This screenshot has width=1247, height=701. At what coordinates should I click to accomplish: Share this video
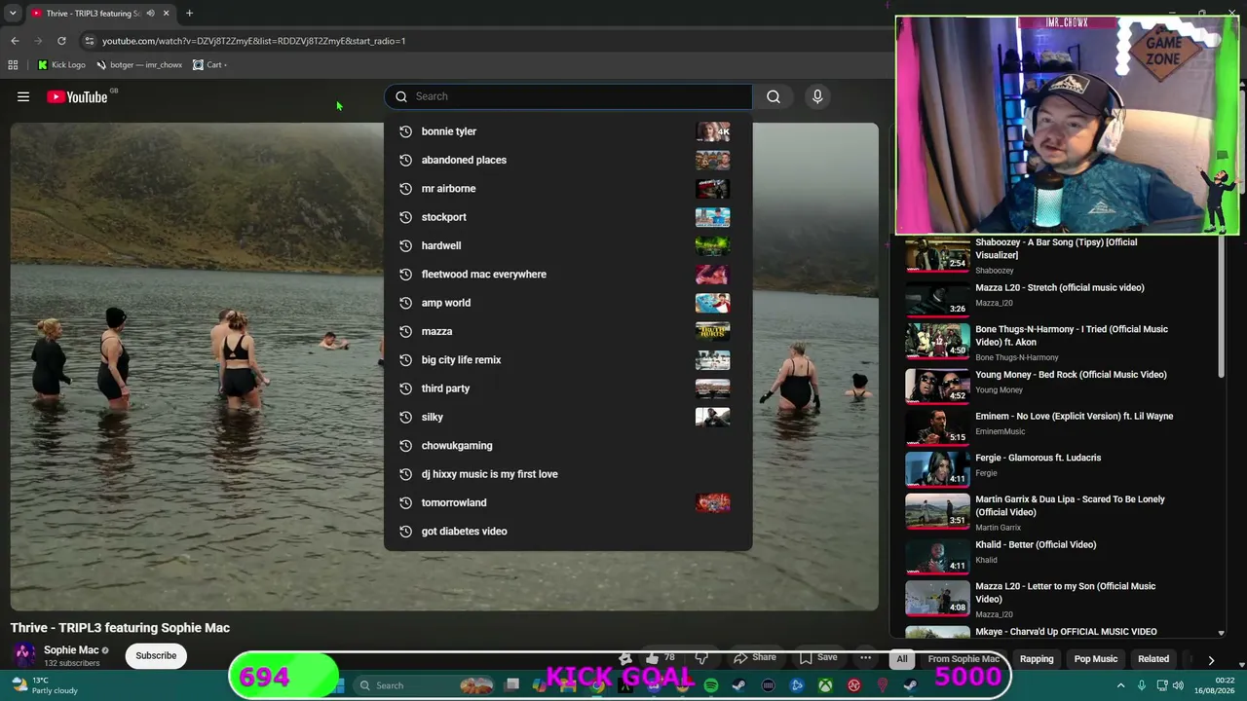click(755, 657)
